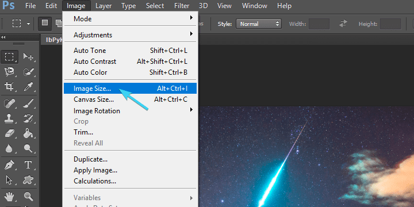Click the marquee tool preset icon in options bar
Viewport: 414px width, 207px height.
tap(17, 24)
